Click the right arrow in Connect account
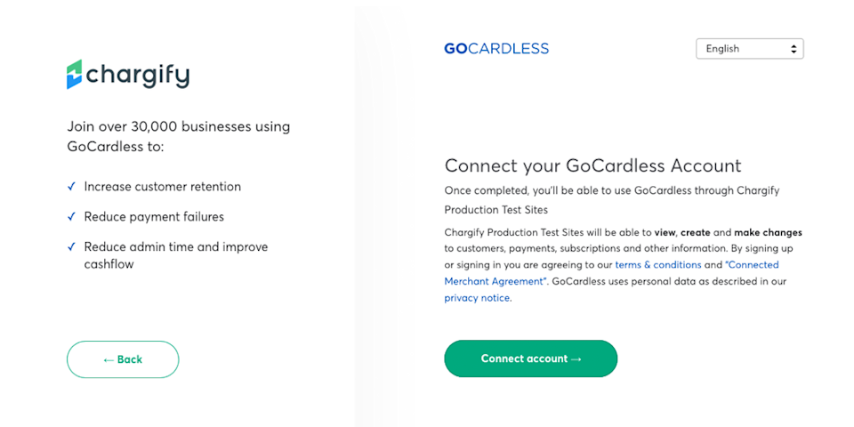The width and height of the screenshot is (854, 427). tap(576, 359)
